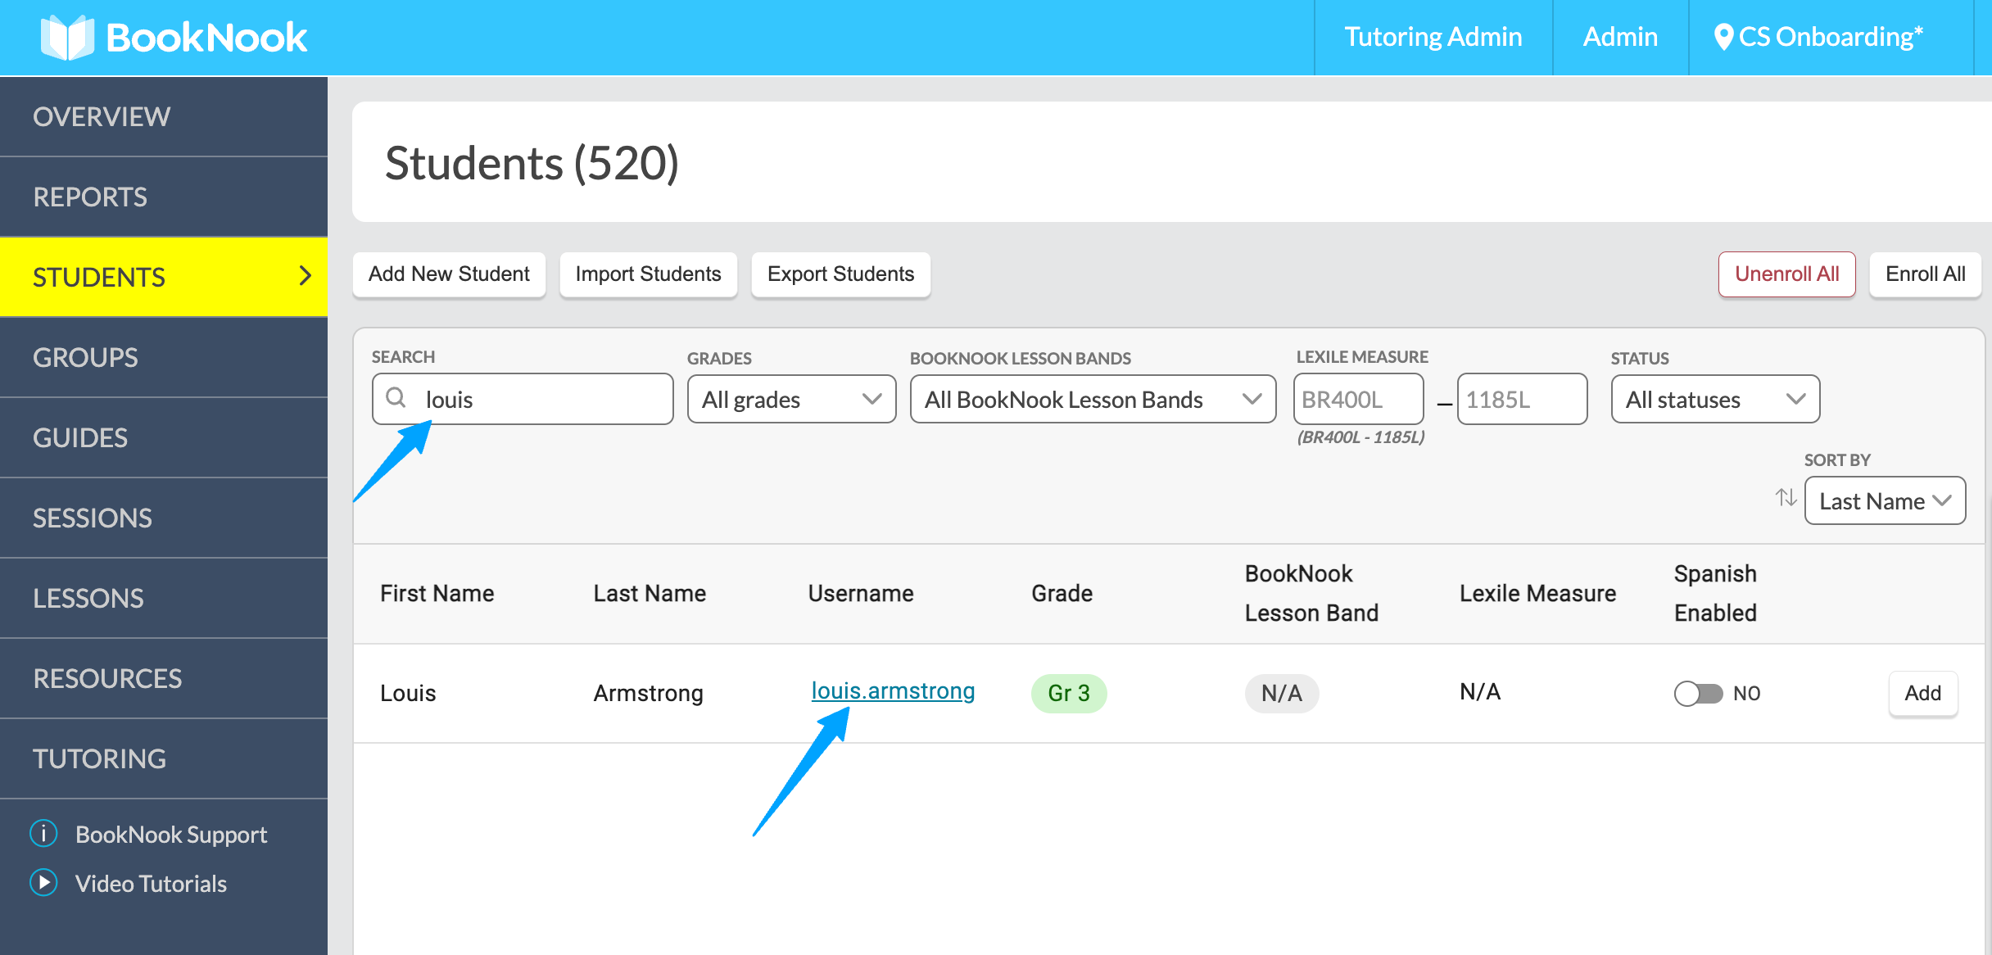Click the Export Students button
This screenshot has width=1992, height=955.
pyautogui.click(x=840, y=274)
